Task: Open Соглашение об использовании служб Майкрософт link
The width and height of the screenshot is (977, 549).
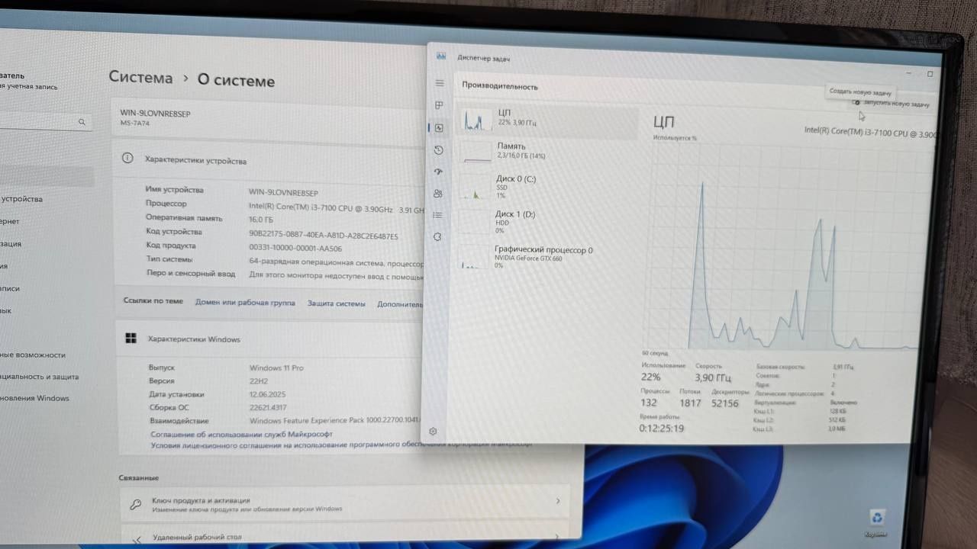Action: [x=242, y=434]
